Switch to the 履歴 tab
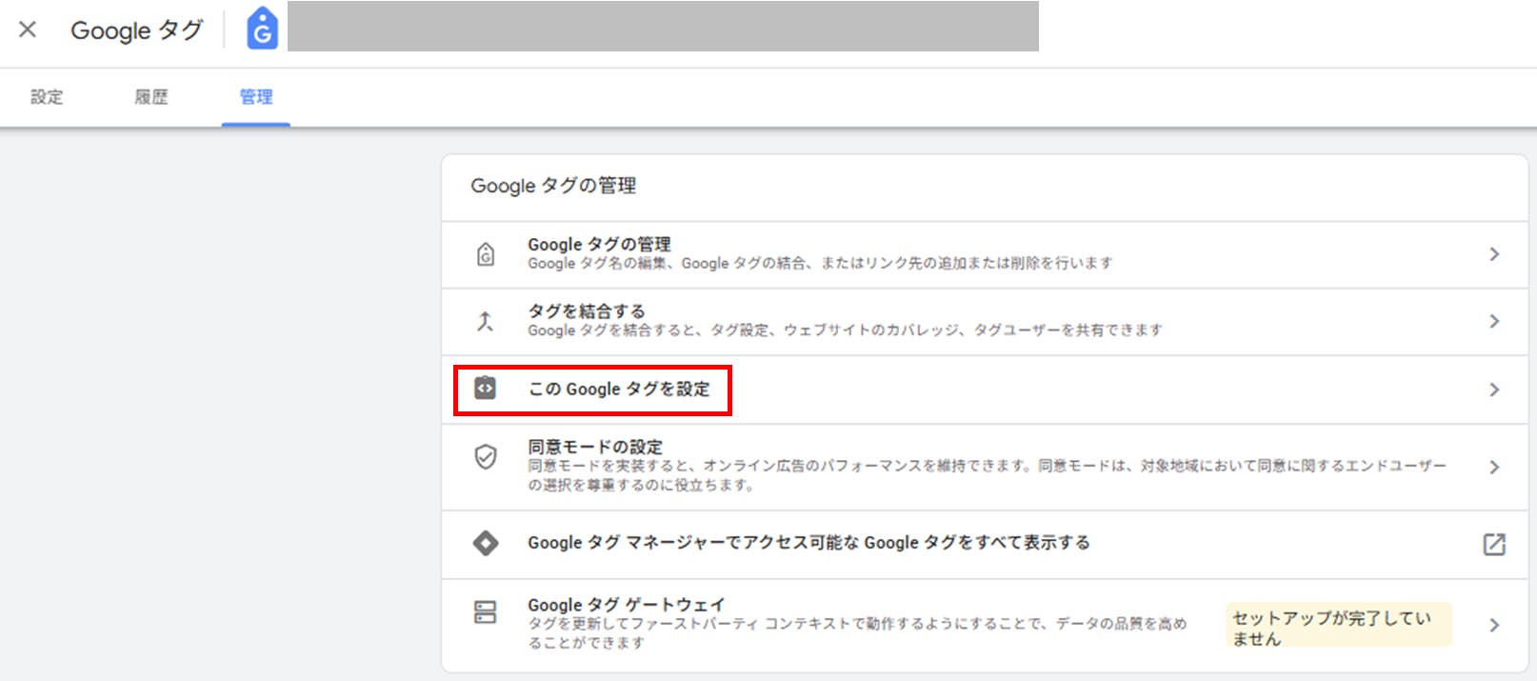This screenshot has height=681, width=1537. (x=150, y=97)
